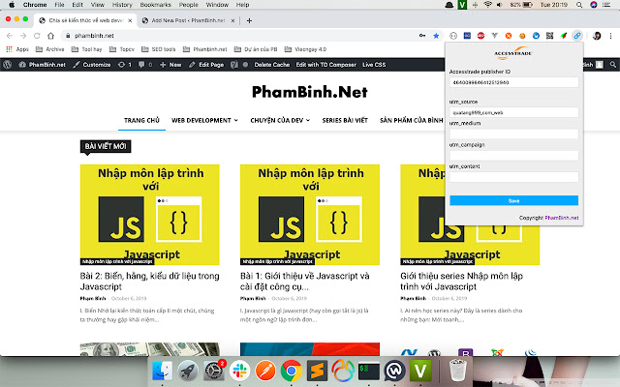
Task: Click the Chrome profile avatar
Action: click(x=597, y=36)
